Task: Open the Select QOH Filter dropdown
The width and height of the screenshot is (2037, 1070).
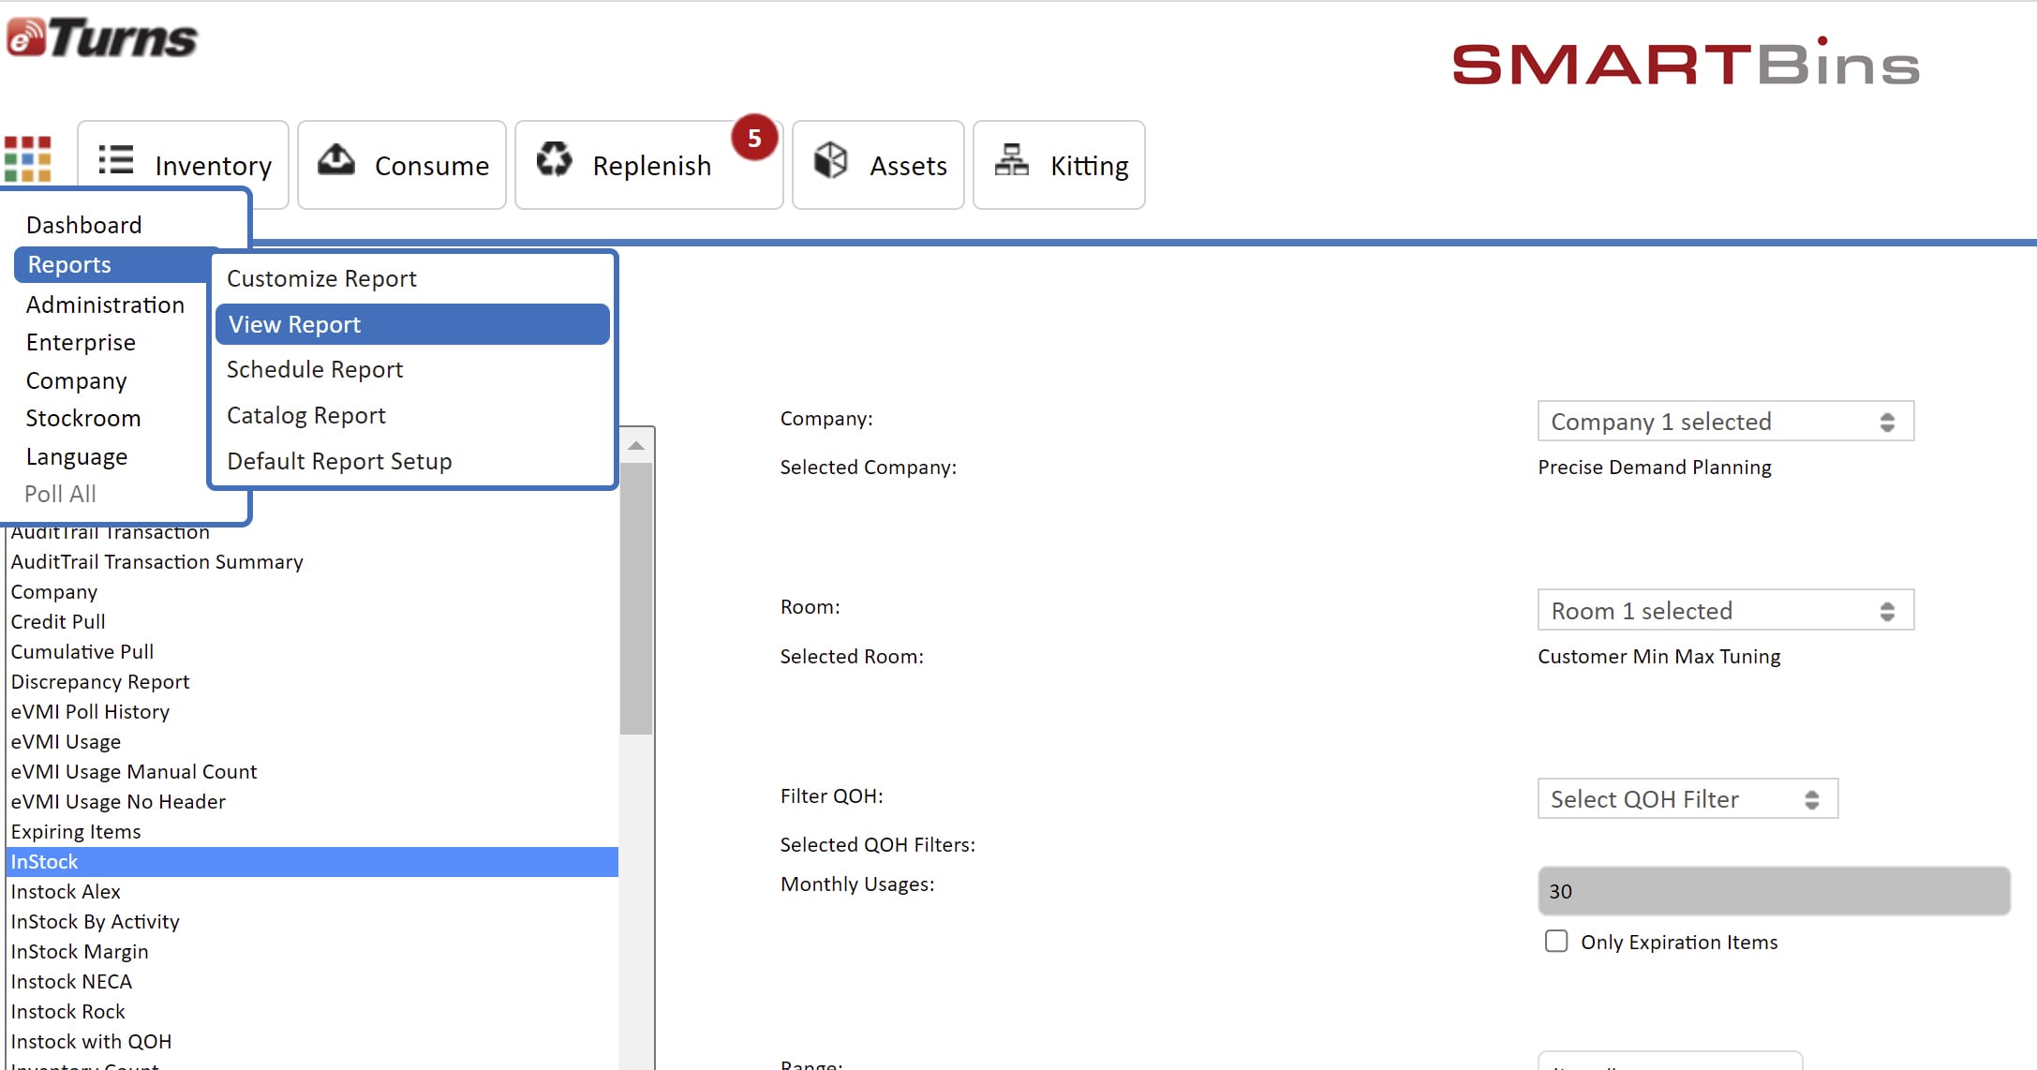Action: click(x=1687, y=799)
